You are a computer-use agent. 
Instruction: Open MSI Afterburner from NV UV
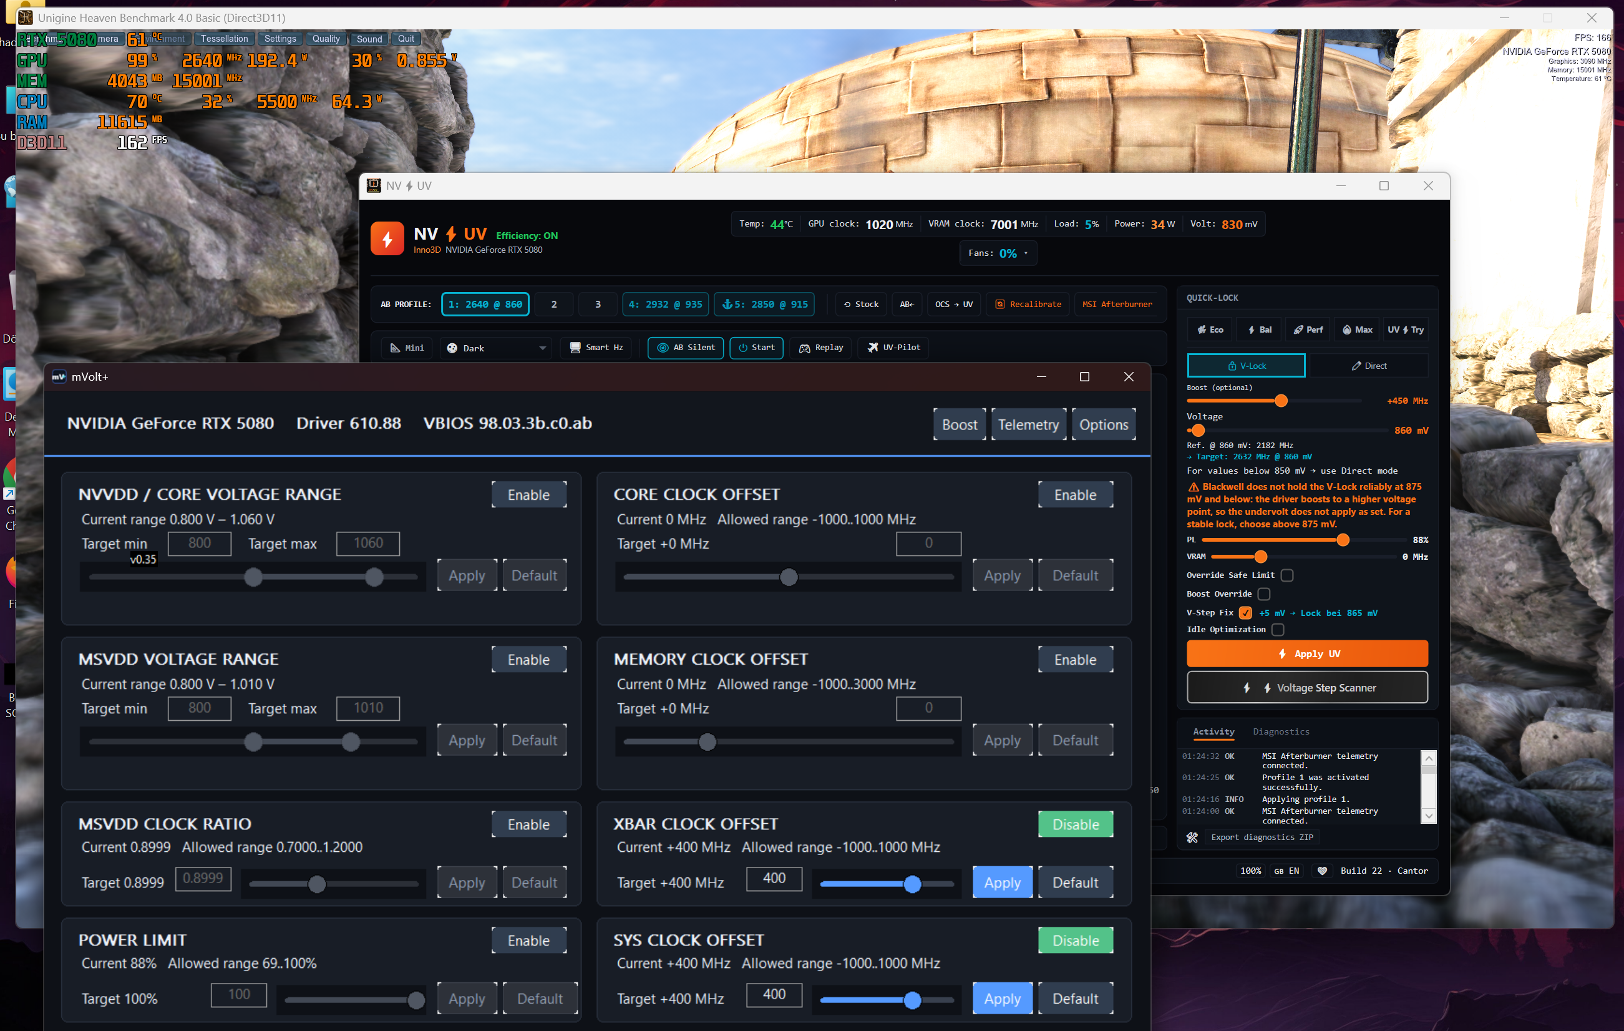[1117, 305]
